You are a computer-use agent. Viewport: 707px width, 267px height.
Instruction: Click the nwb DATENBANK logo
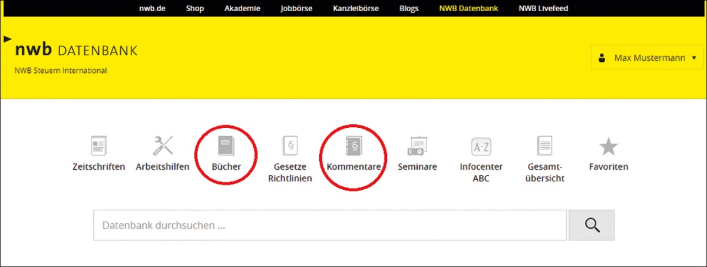pyautogui.click(x=76, y=51)
